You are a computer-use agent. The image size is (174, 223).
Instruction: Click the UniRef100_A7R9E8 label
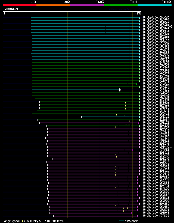tap(156, 150)
